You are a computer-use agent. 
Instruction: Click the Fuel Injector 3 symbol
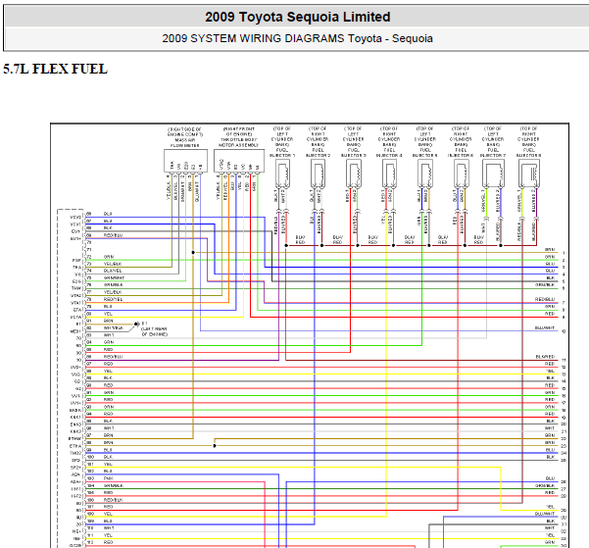(354, 174)
